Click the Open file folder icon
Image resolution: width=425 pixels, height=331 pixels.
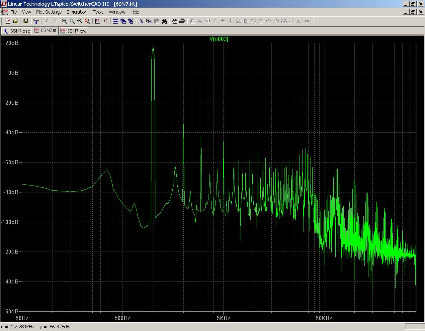tap(16, 21)
